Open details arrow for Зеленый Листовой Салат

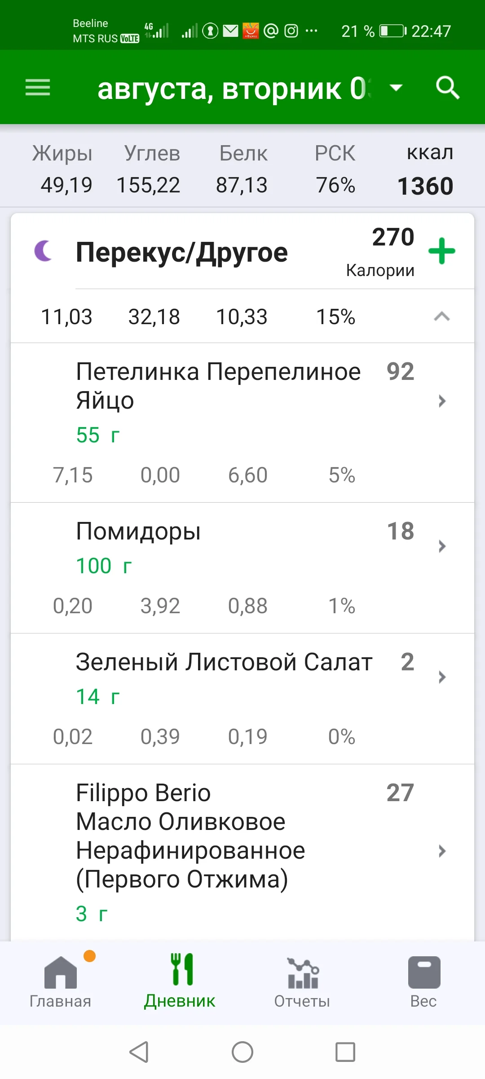pos(442,677)
